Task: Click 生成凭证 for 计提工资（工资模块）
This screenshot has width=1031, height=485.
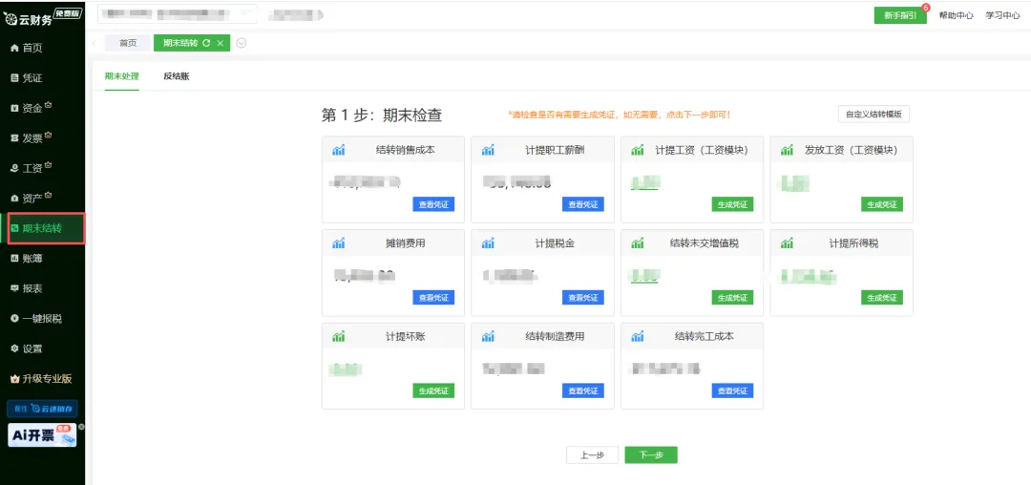Action: click(732, 204)
